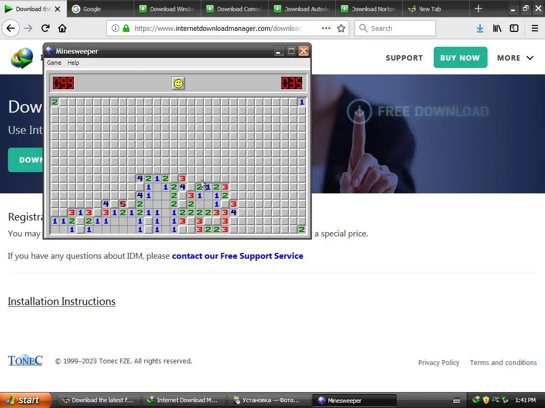Click the red 5 tile in Minesweeper

123,204
